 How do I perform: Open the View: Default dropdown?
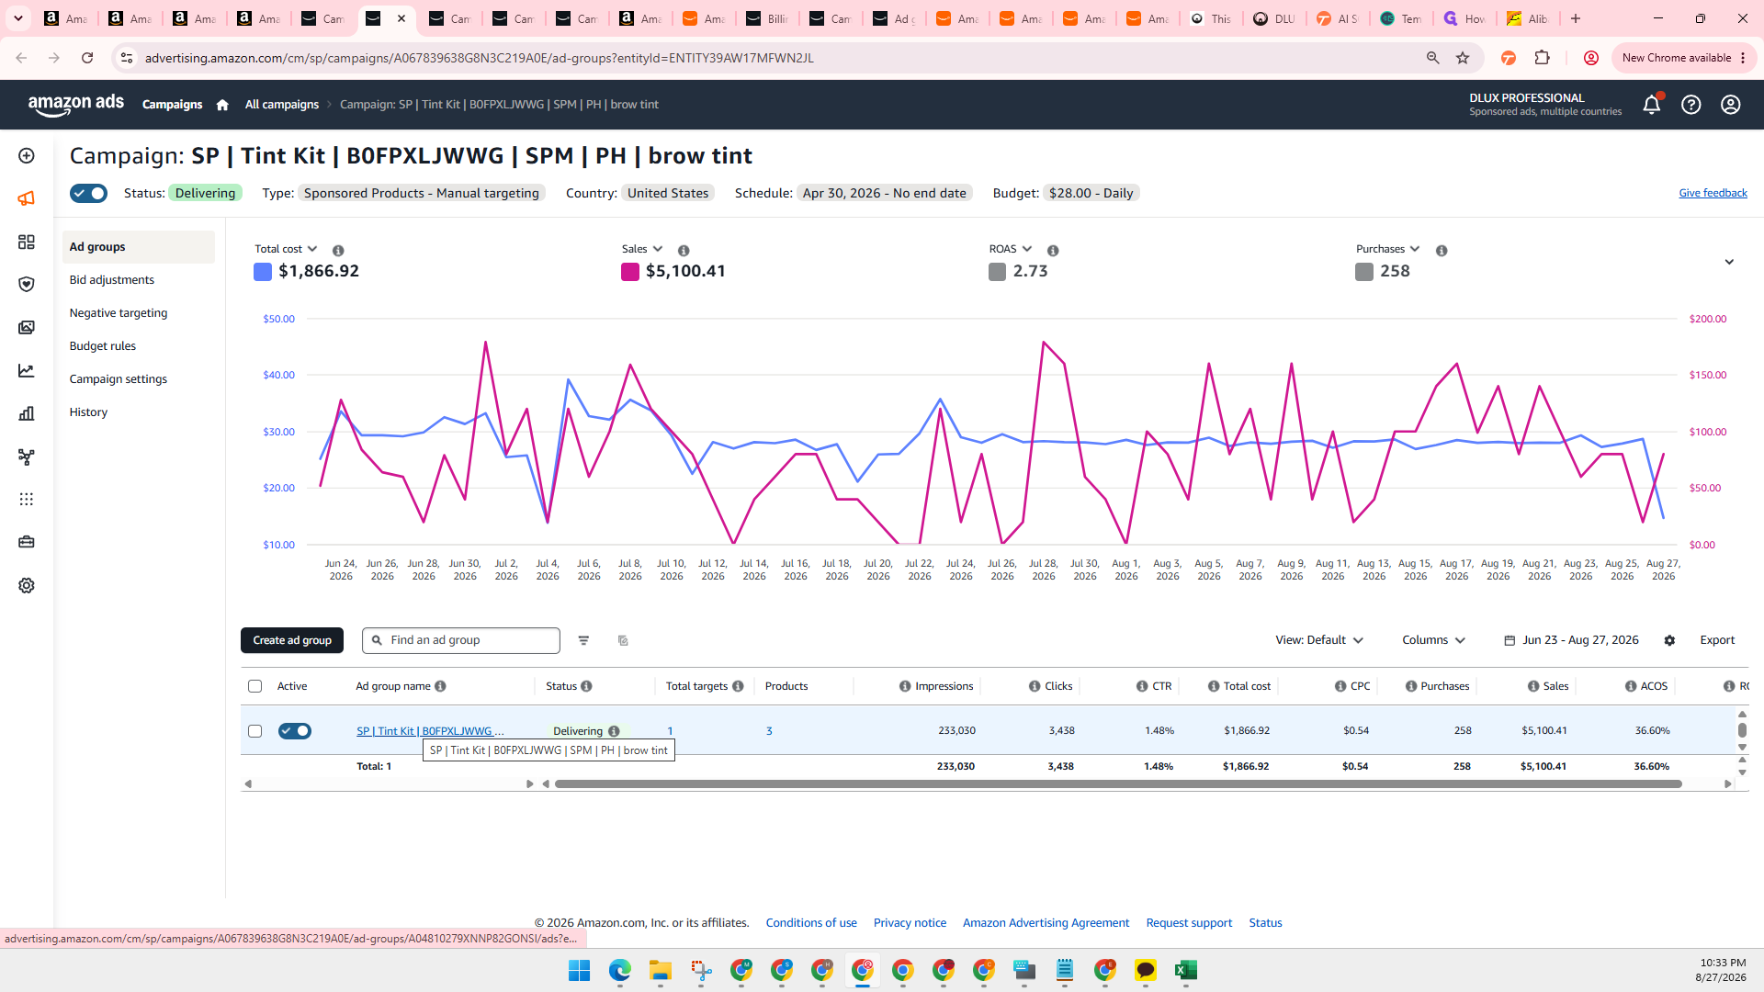click(1319, 640)
